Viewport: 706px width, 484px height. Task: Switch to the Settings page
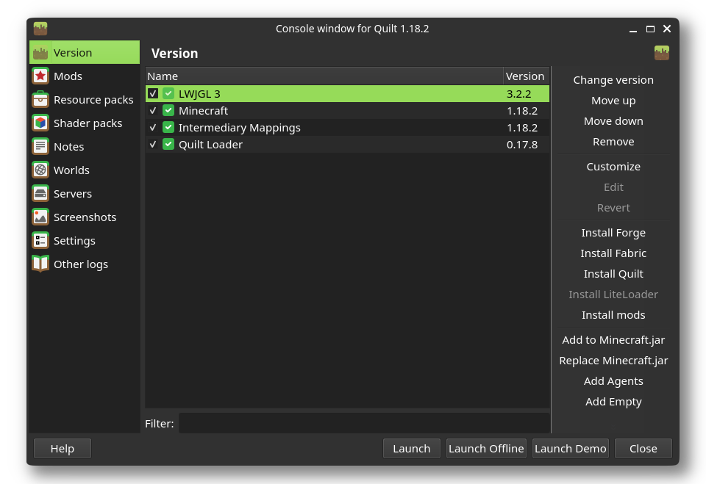click(x=74, y=241)
